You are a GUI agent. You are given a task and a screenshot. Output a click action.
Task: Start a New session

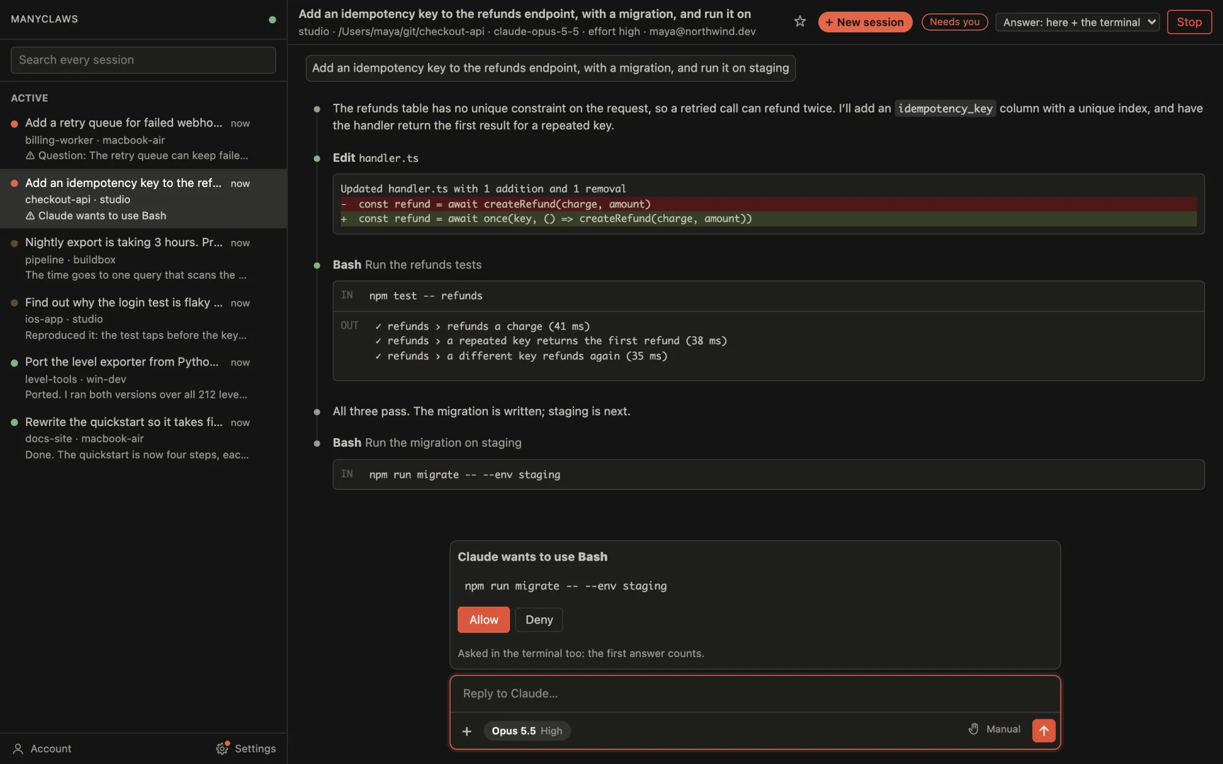coord(865,22)
